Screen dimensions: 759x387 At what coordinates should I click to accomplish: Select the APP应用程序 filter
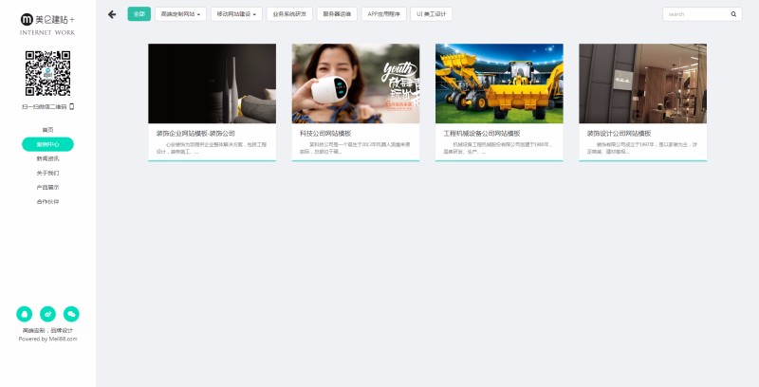click(384, 14)
